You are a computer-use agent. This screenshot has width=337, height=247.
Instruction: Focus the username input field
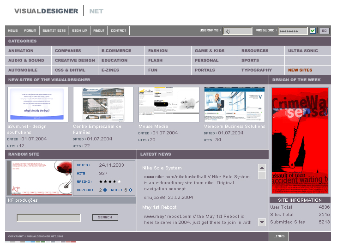pos(237,31)
